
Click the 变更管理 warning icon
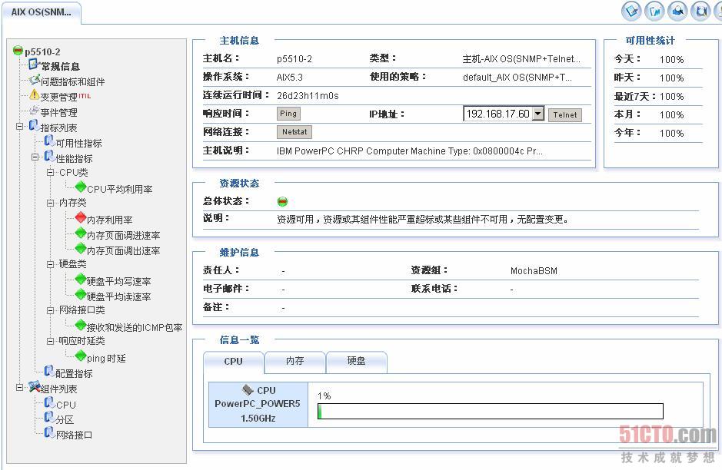(x=34, y=95)
